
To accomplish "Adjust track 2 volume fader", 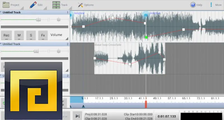I will 36,51.
